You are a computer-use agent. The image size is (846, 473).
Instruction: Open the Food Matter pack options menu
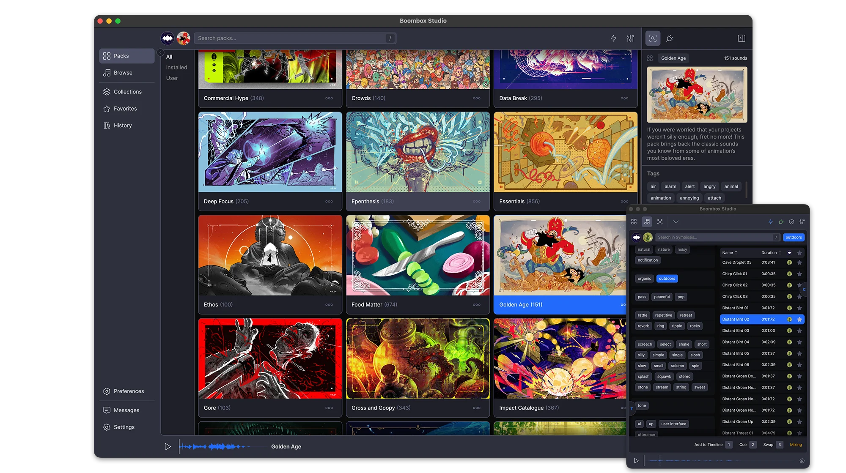point(477,304)
